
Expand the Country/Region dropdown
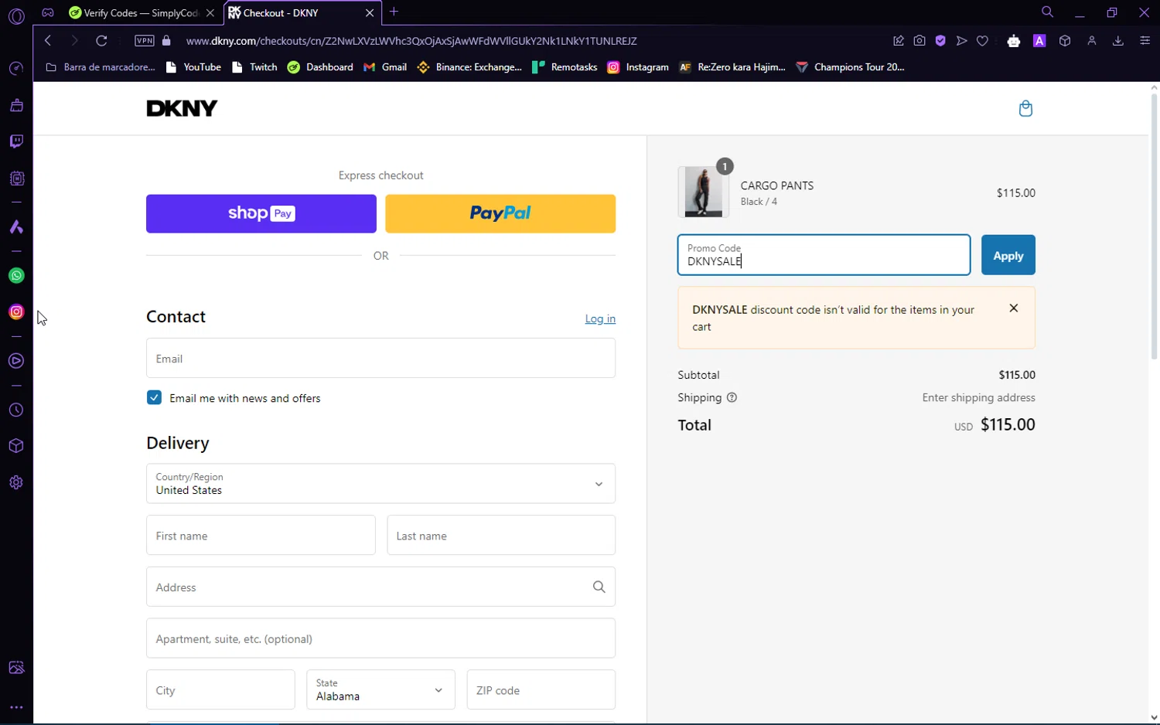click(x=380, y=484)
